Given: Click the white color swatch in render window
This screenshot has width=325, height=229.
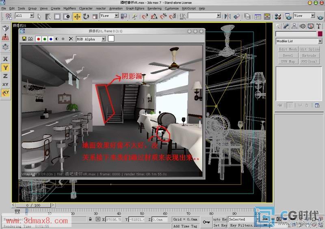Looking at the screenshot, I should [x=111, y=39].
